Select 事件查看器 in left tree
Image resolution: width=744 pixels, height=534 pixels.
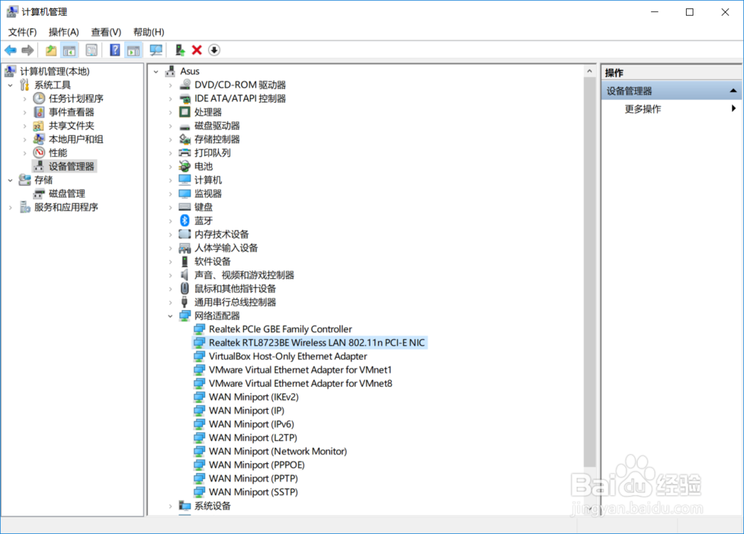(71, 112)
